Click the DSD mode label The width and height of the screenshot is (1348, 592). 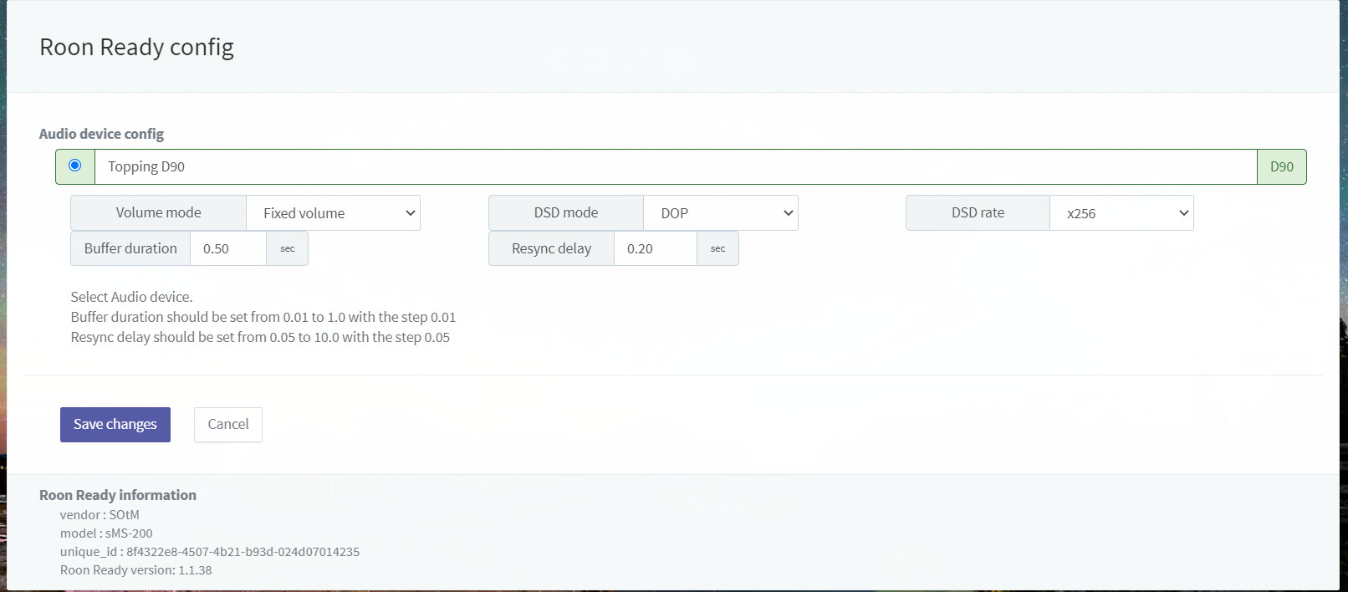(x=566, y=212)
